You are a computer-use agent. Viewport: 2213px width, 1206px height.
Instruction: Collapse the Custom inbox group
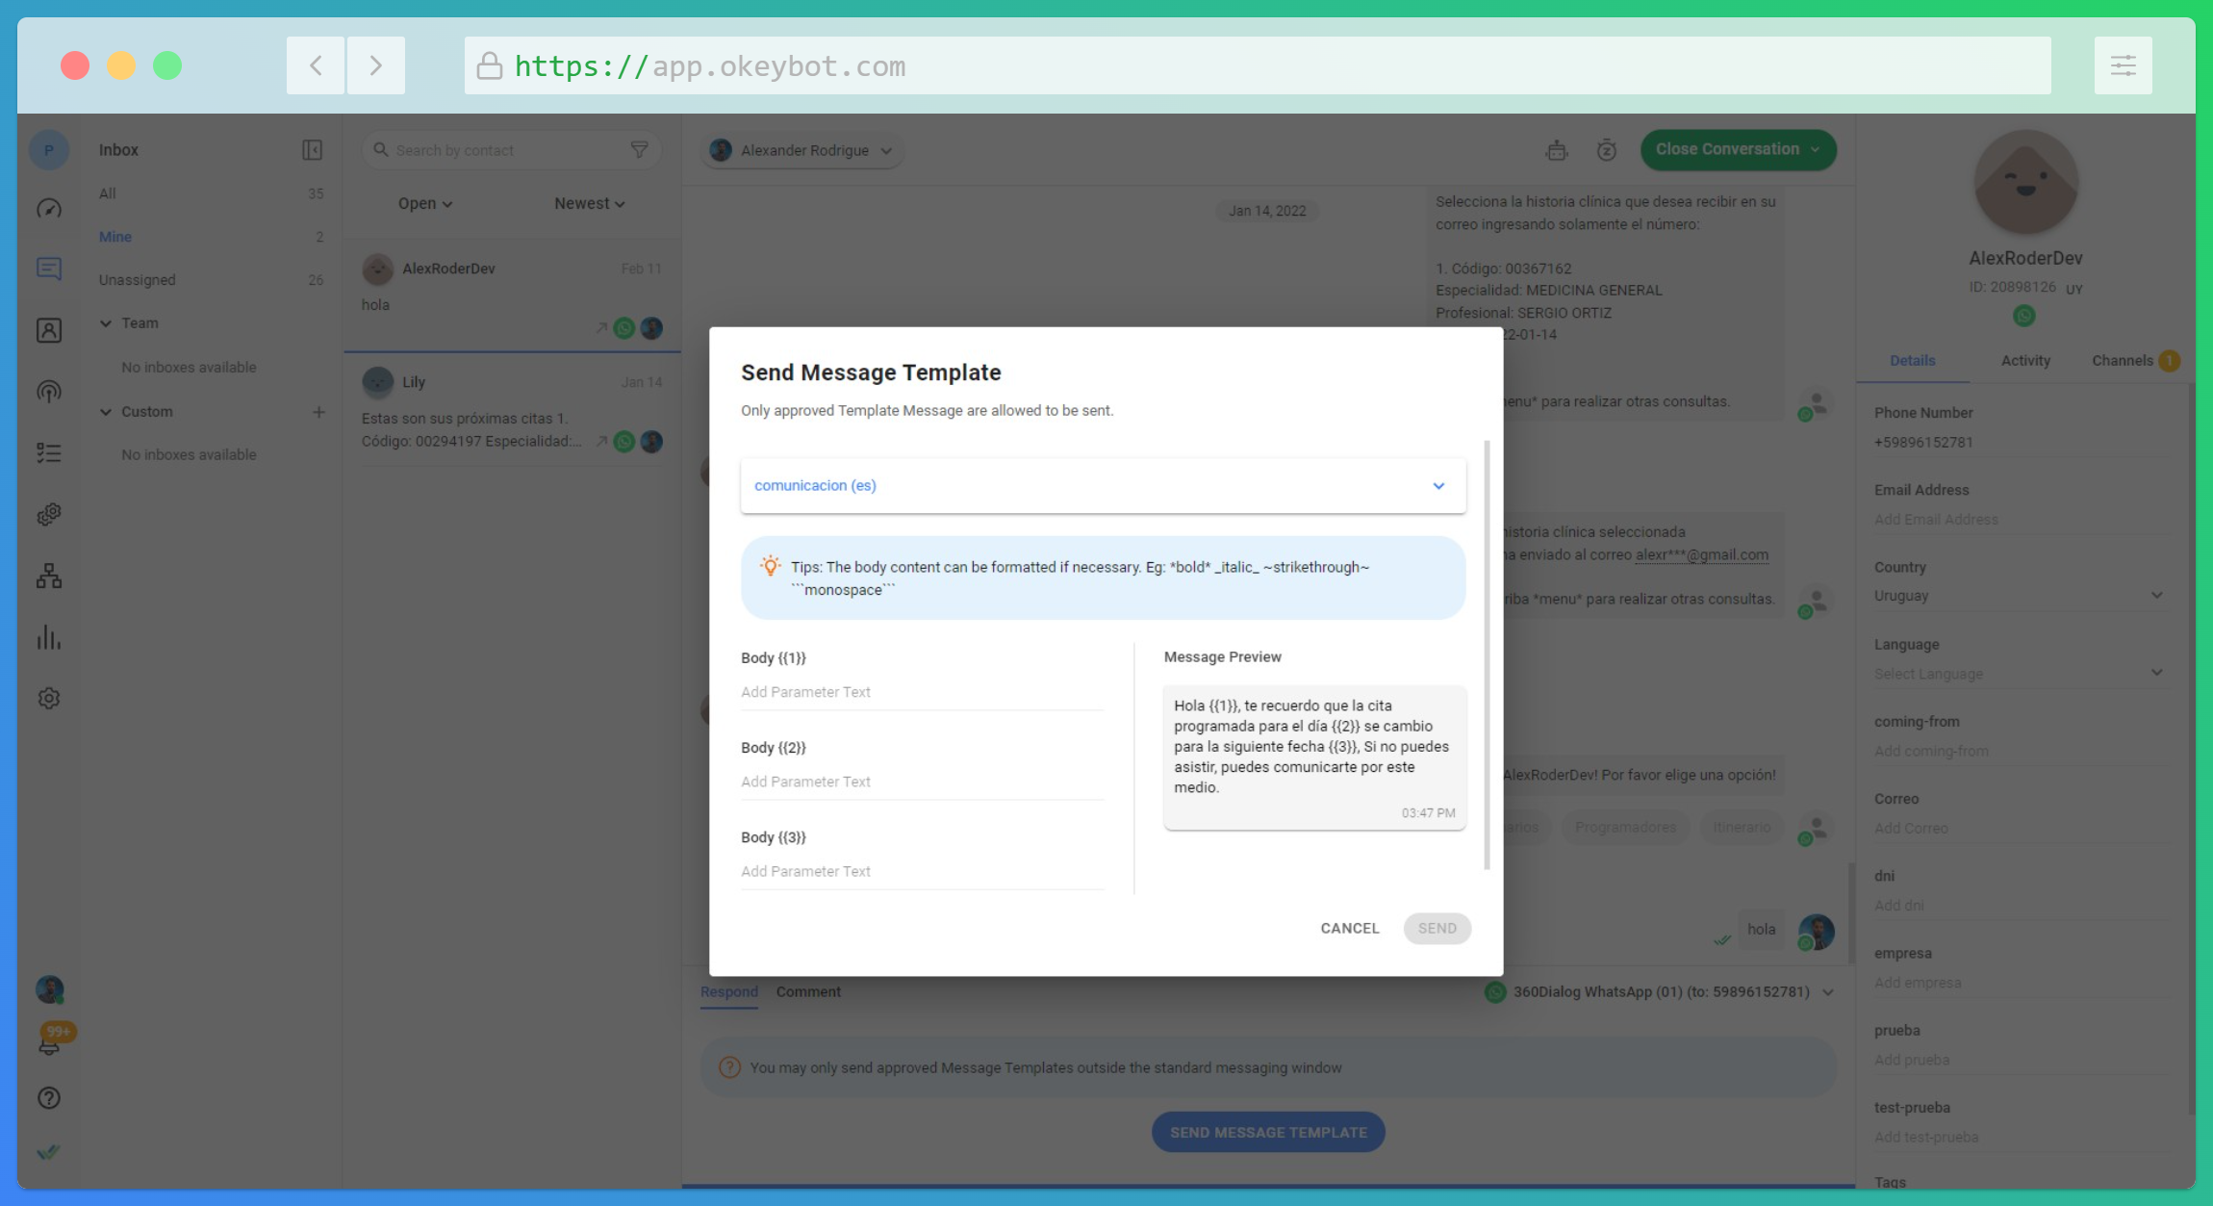point(106,412)
